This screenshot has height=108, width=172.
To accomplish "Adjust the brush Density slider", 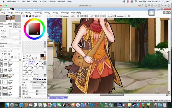I will click(39, 88).
